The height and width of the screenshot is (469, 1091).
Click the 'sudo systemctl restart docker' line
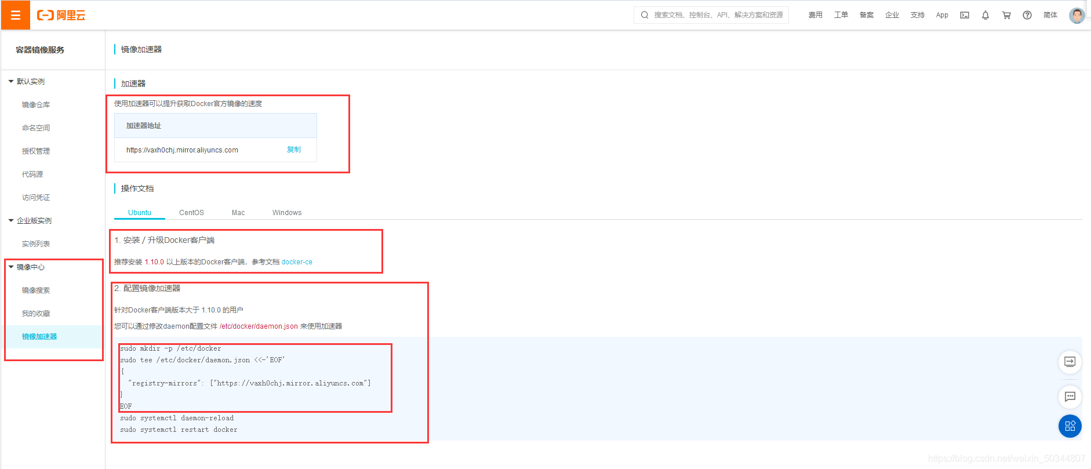tap(179, 430)
